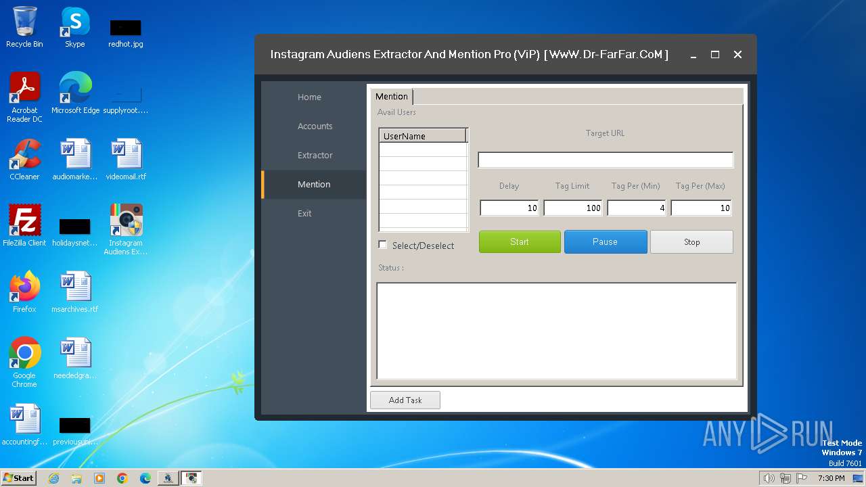Click the first empty UserName row
The height and width of the screenshot is (487, 866).
click(423, 149)
